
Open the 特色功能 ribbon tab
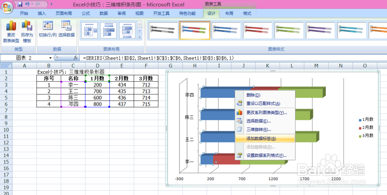coord(187,13)
